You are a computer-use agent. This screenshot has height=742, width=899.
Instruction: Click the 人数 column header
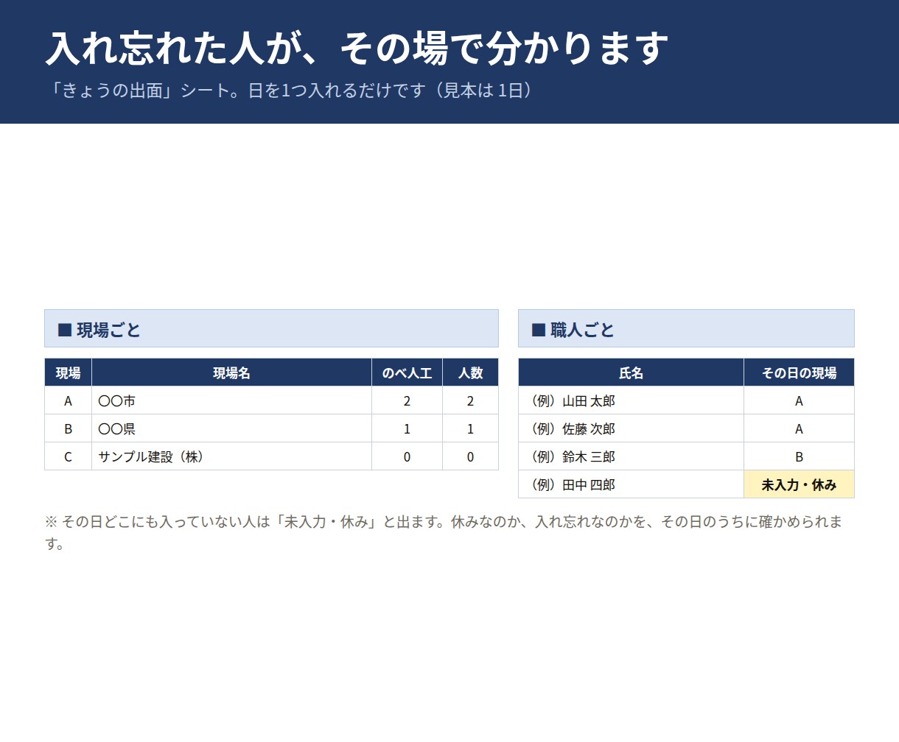pos(470,372)
